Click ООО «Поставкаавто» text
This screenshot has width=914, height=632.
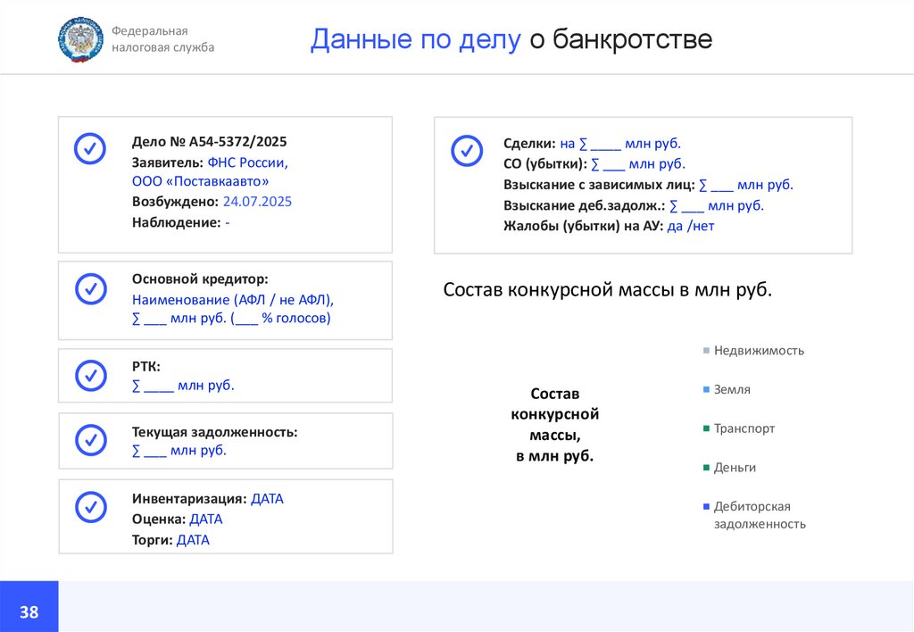click(200, 181)
